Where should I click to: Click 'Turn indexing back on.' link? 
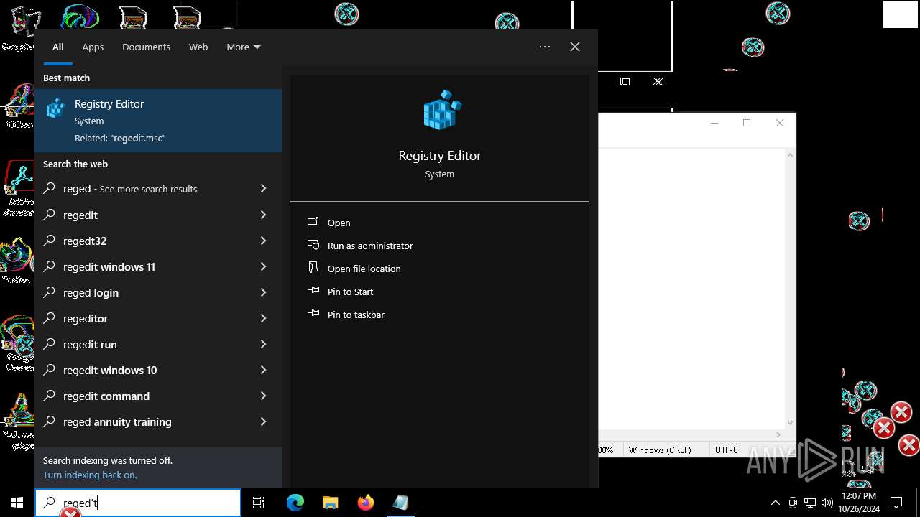90,475
